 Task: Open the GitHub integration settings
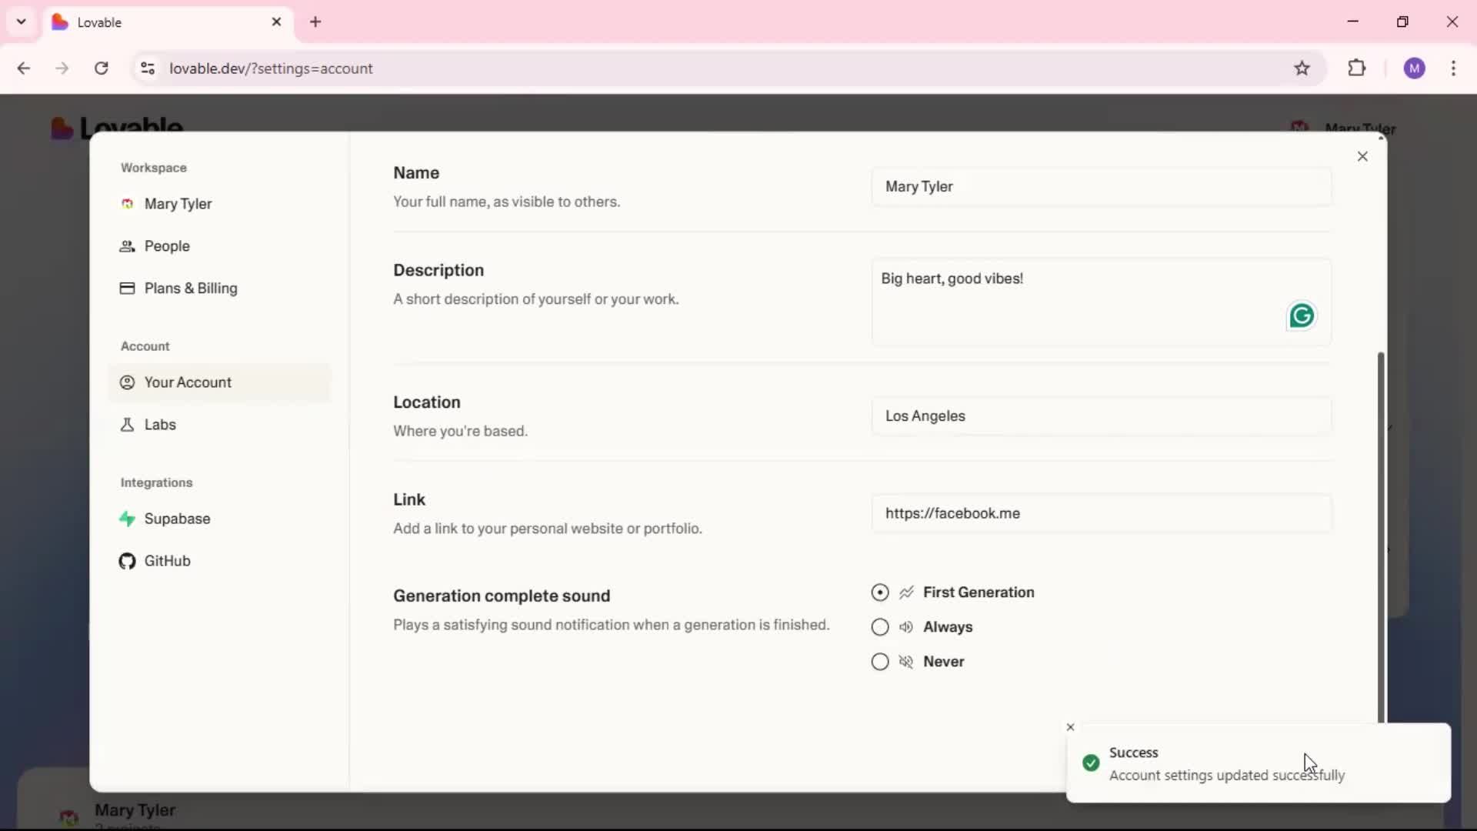[x=166, y=561]
